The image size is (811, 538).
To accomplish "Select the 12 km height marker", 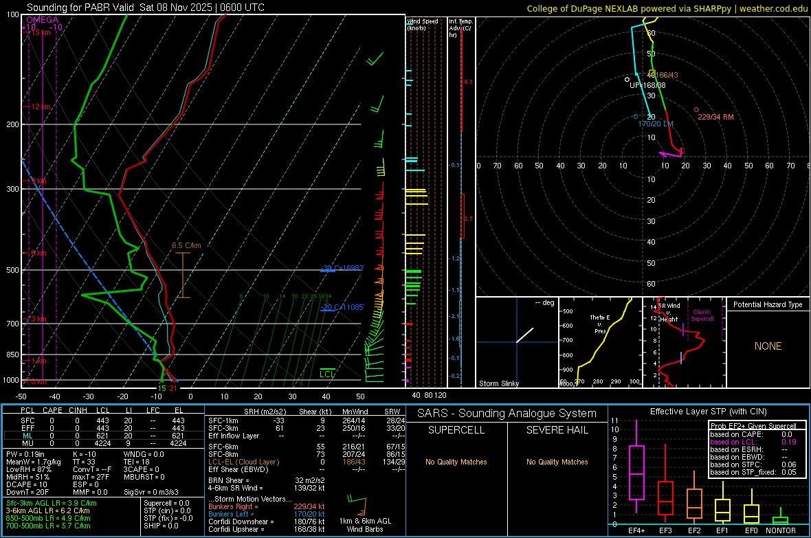I will pyautogui.click(x=41, y=107).
